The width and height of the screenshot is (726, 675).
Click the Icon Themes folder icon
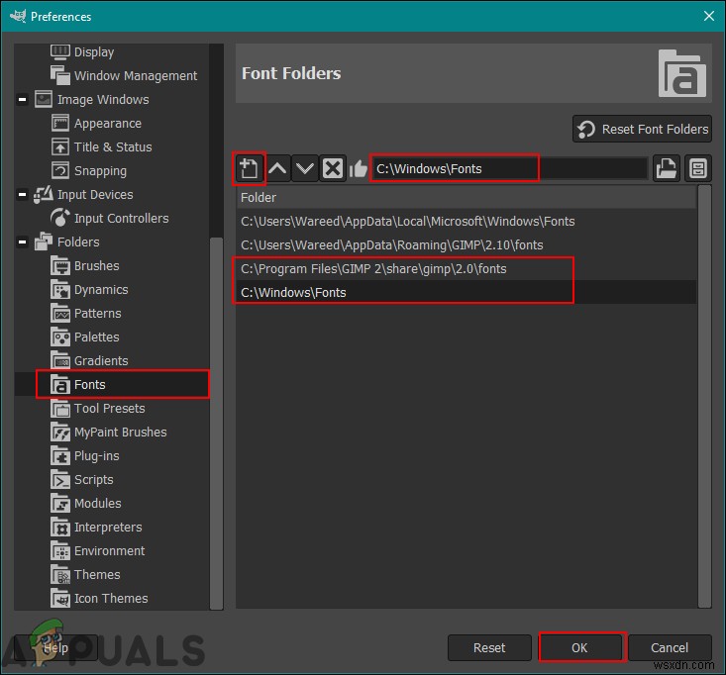pos(60,598)
